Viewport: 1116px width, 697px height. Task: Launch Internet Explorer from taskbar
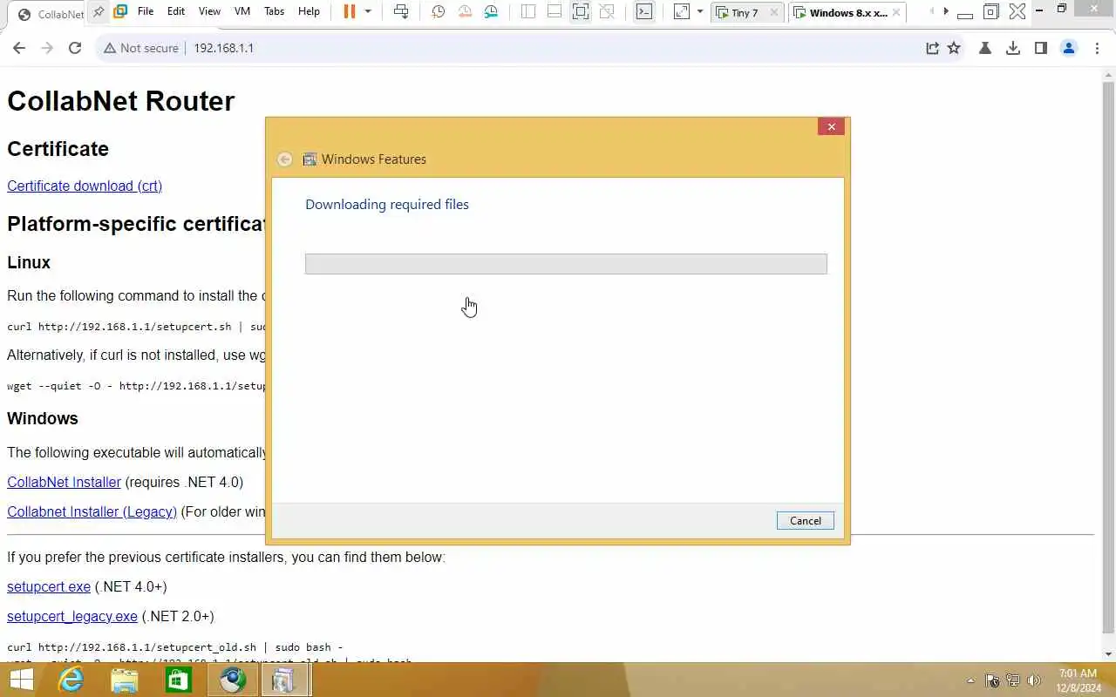(x=71, y=680)
